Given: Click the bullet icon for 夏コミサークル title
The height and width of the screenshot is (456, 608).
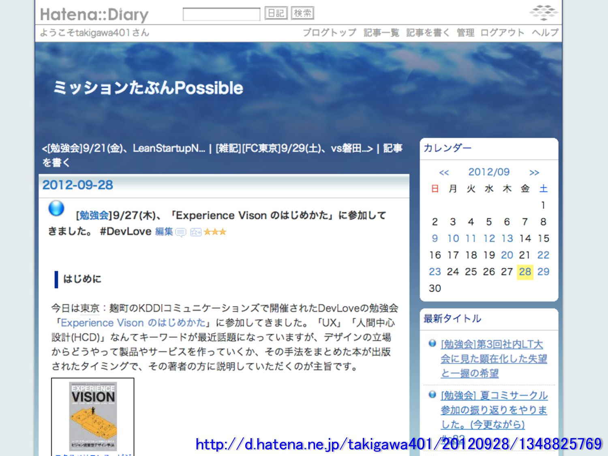Looking at the screenshot, I should point(432,394).
